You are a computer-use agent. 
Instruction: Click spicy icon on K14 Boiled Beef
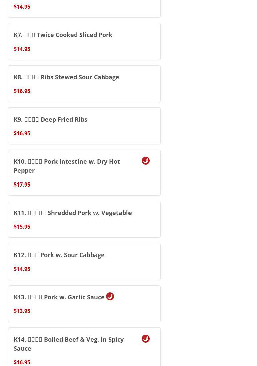click(146, 339)
